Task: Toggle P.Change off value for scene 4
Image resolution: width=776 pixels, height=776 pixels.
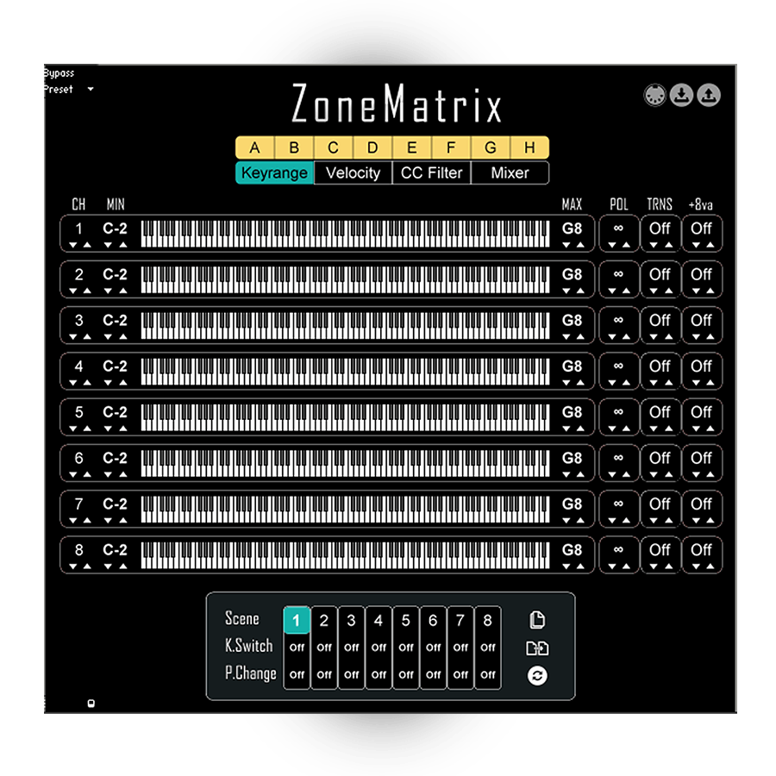Action: [x=379, y=674]
